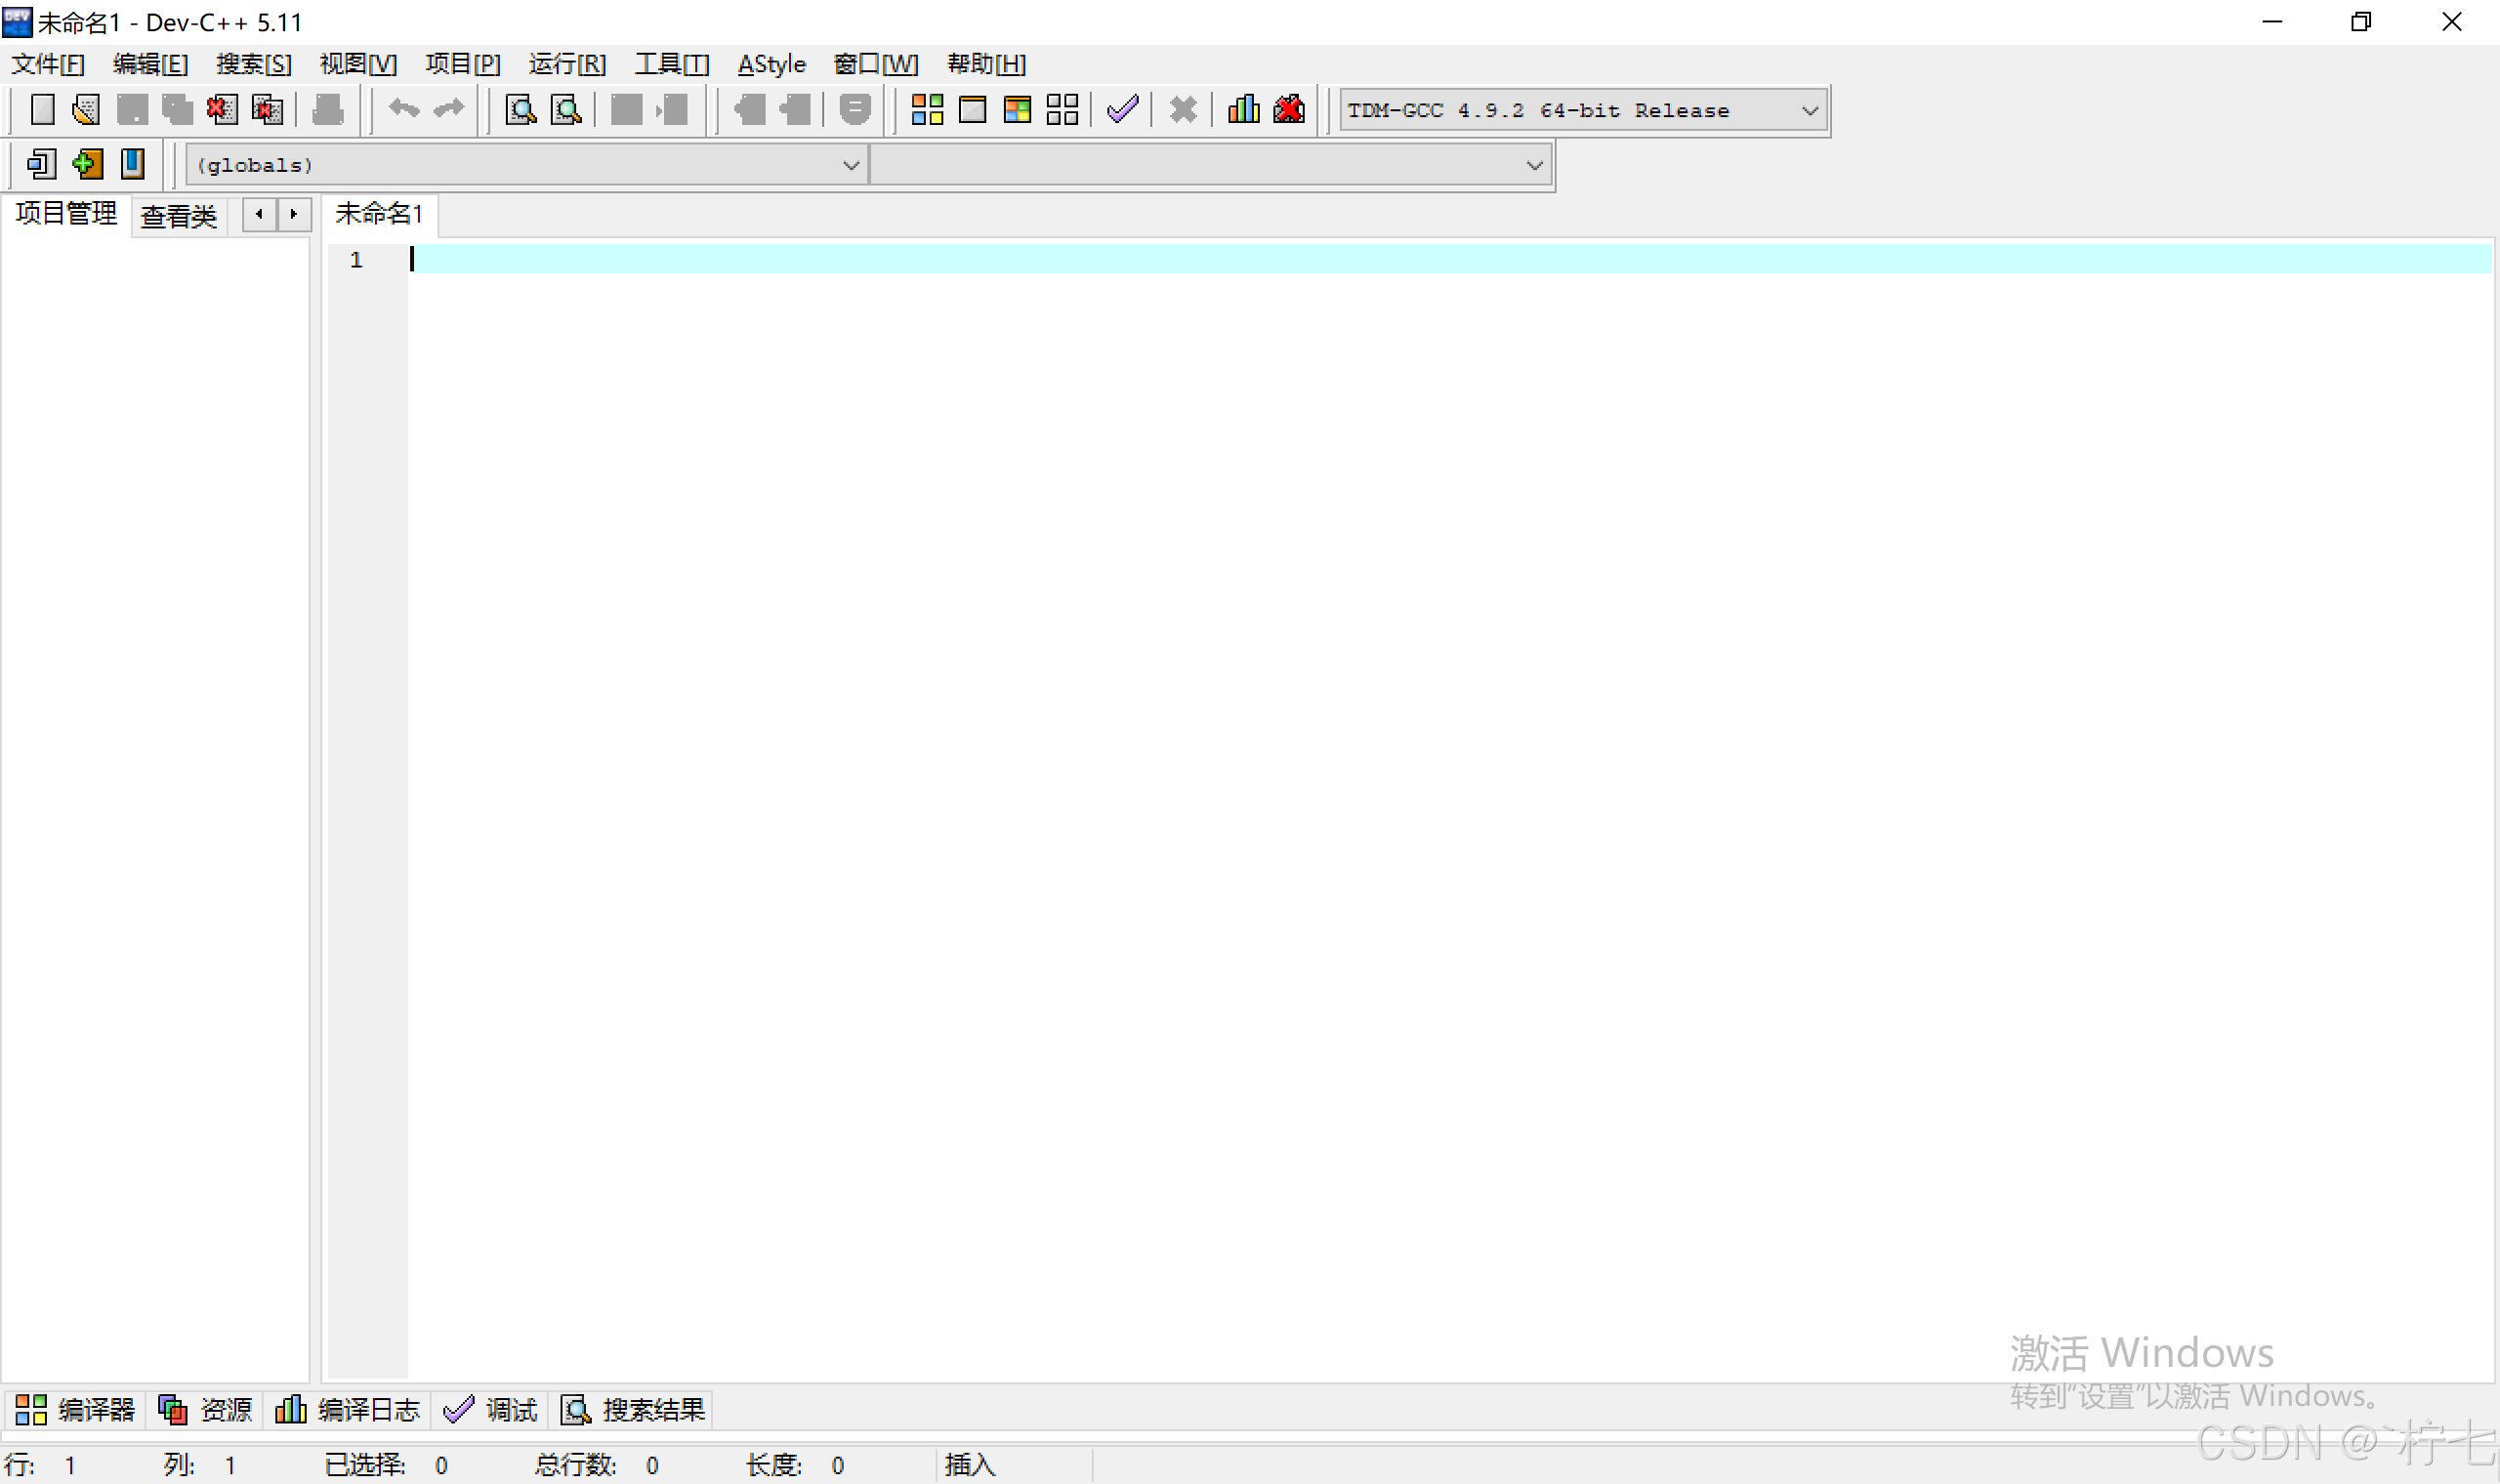Click the Rebuild All icon
This screenshot has width=2500, height=1484.
click(1062, 109)
